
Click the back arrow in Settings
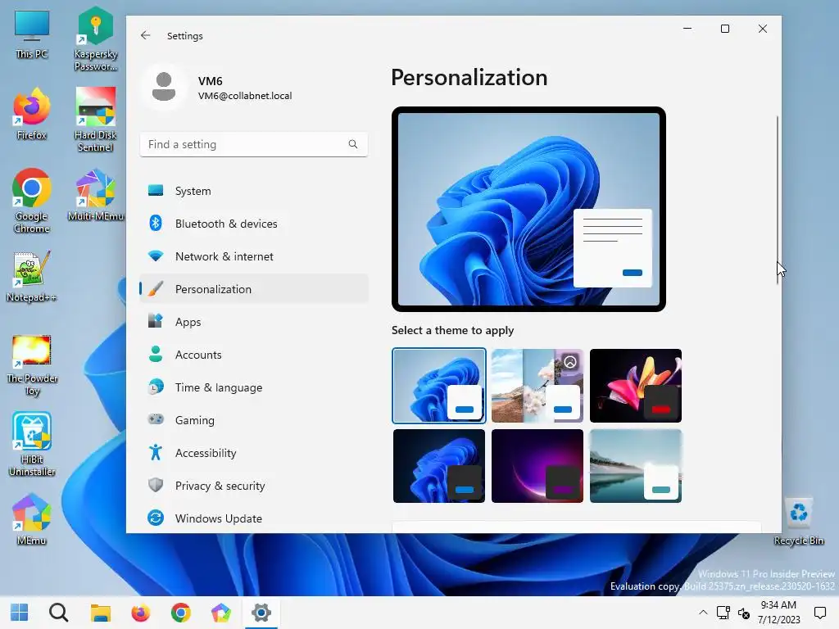146,35
